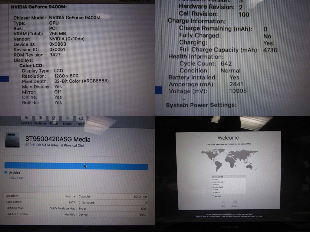
Task: Click the Chipset Model label
Action: pyautogui.click(x=30, y=18)
